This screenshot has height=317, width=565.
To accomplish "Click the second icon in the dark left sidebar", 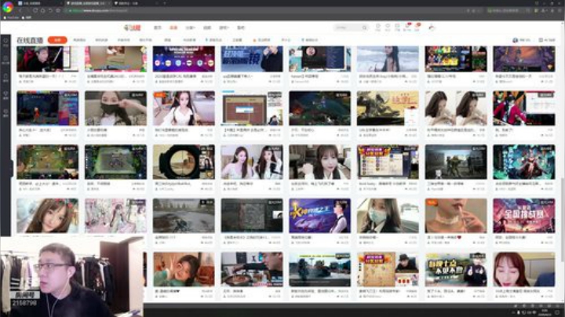I will [x=5, y=60].
